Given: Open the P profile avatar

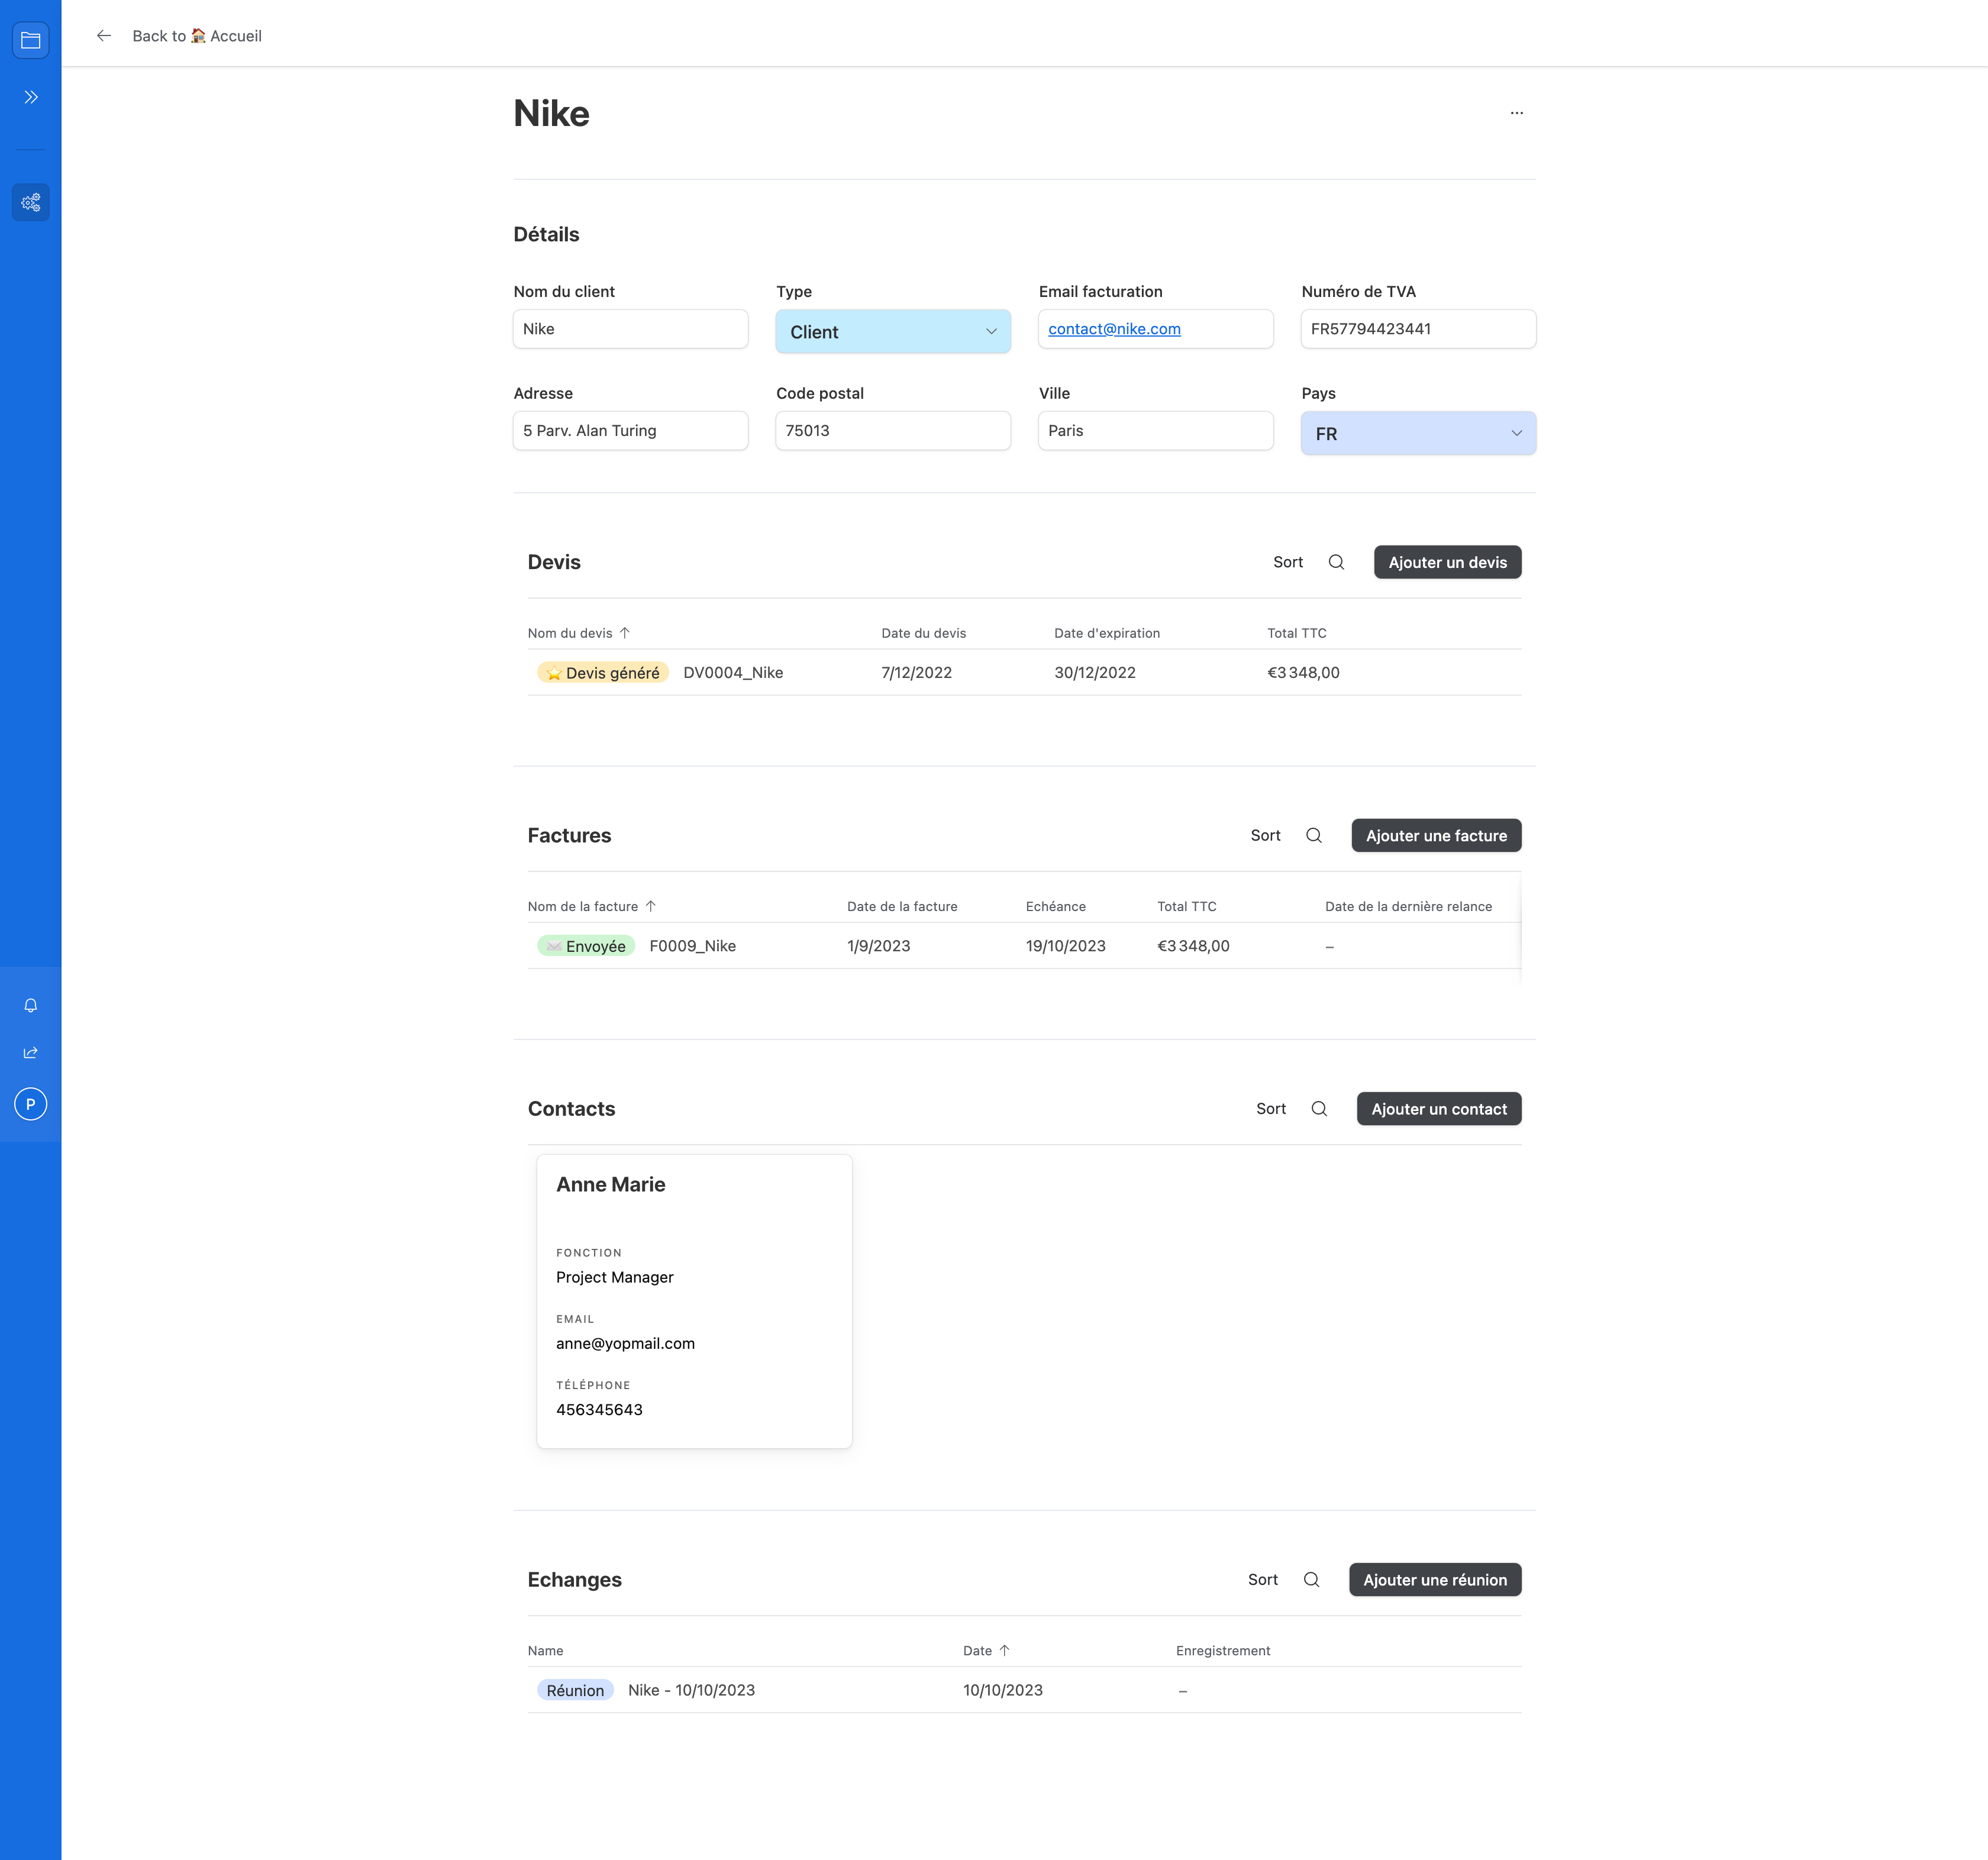Looking at the screenshot, I should click(31, 1104).
